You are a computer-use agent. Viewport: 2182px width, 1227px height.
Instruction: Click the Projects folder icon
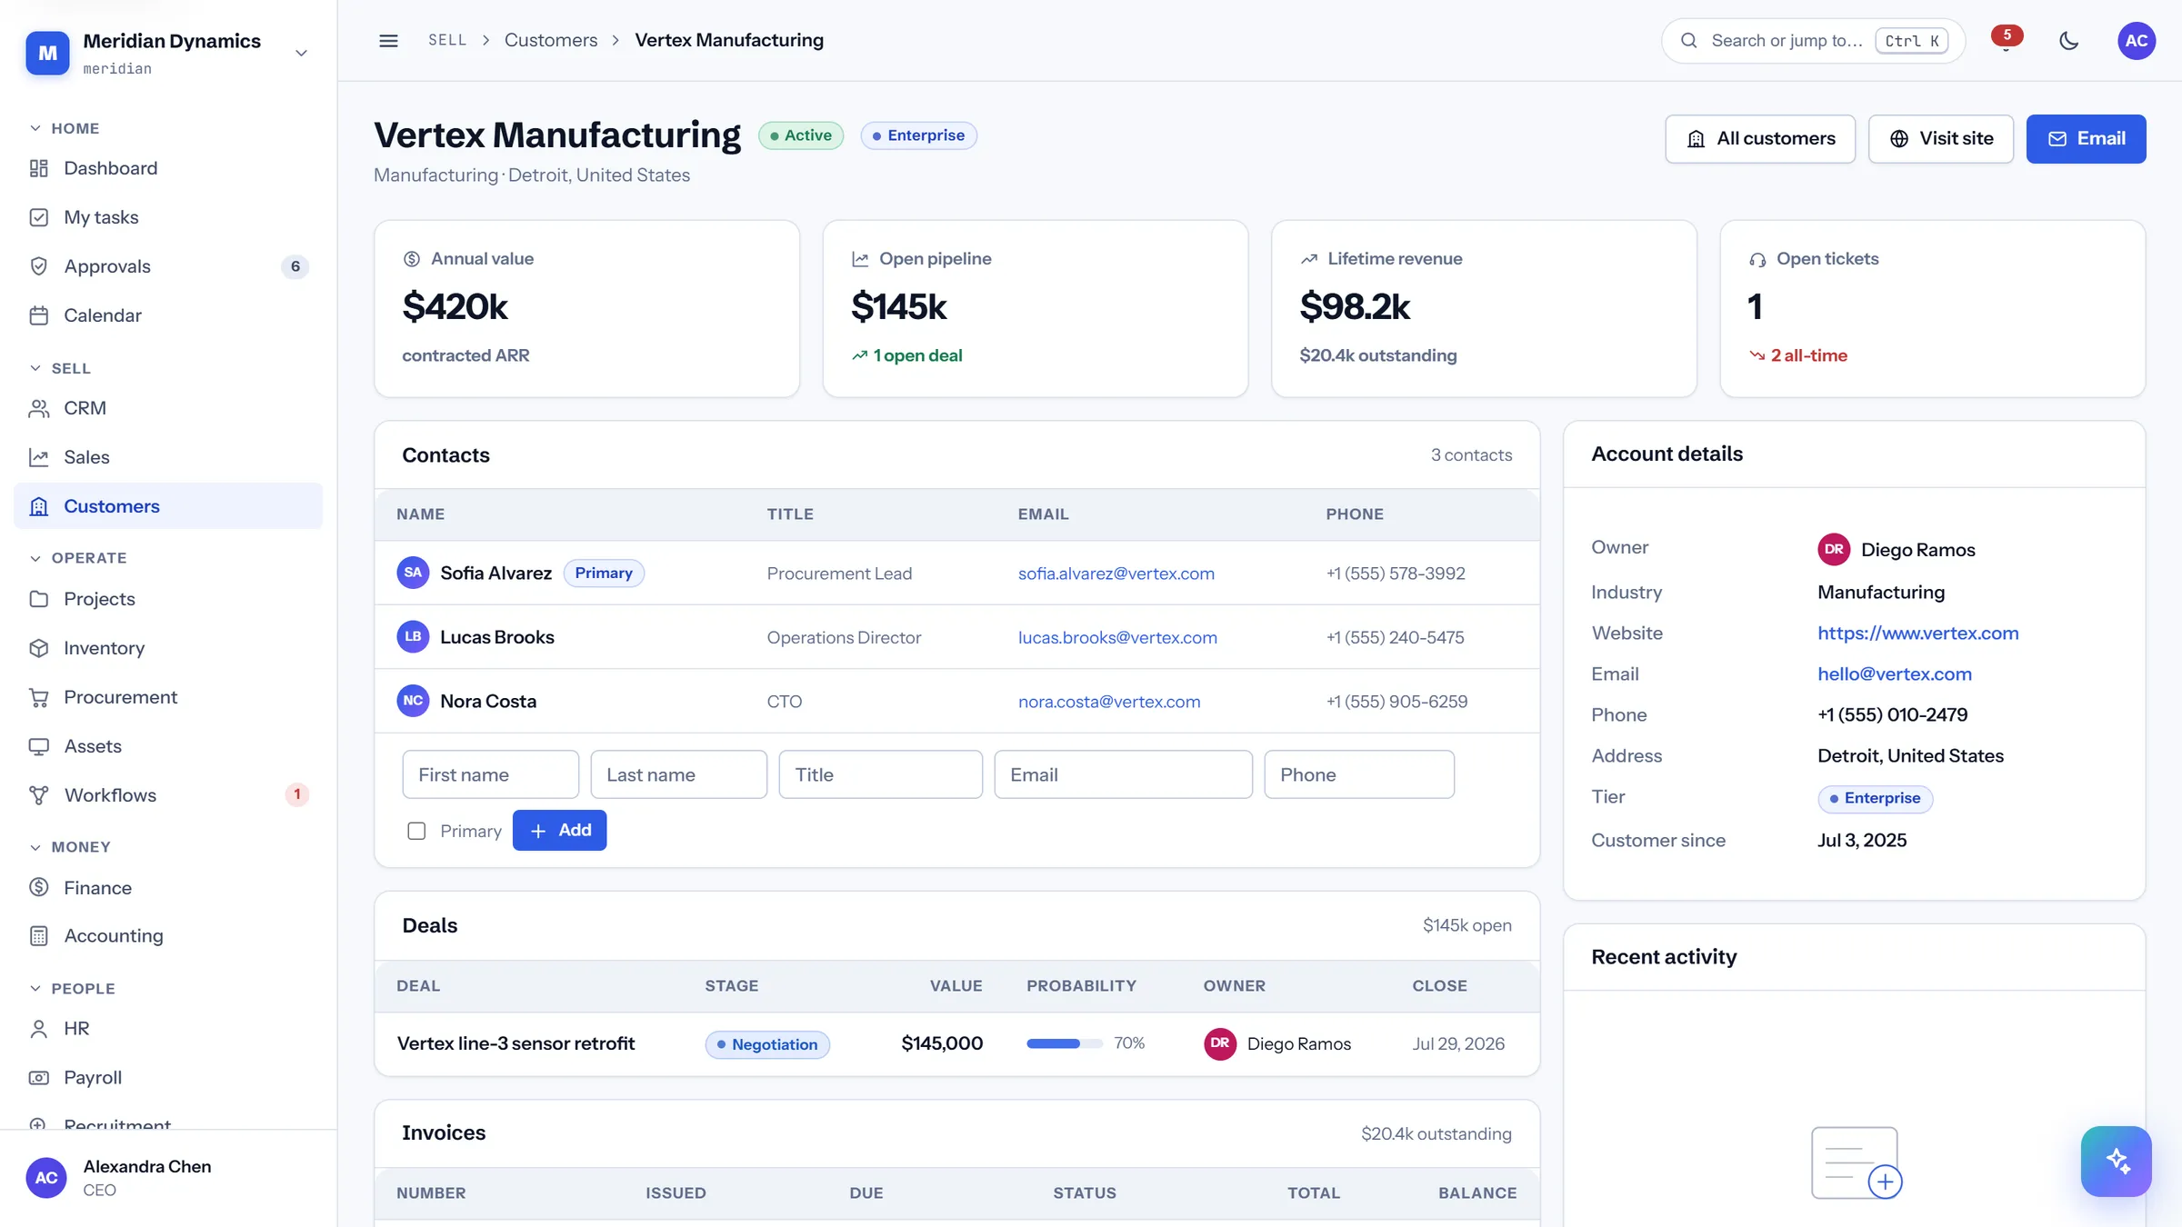39,599
